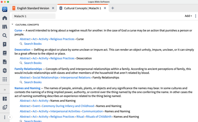Close the English Standard Version tab
This screenshot has width=198, height=122.
[53, 8]
